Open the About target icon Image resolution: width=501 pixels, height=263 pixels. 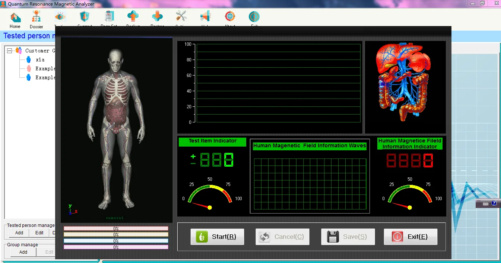(230, 17)
